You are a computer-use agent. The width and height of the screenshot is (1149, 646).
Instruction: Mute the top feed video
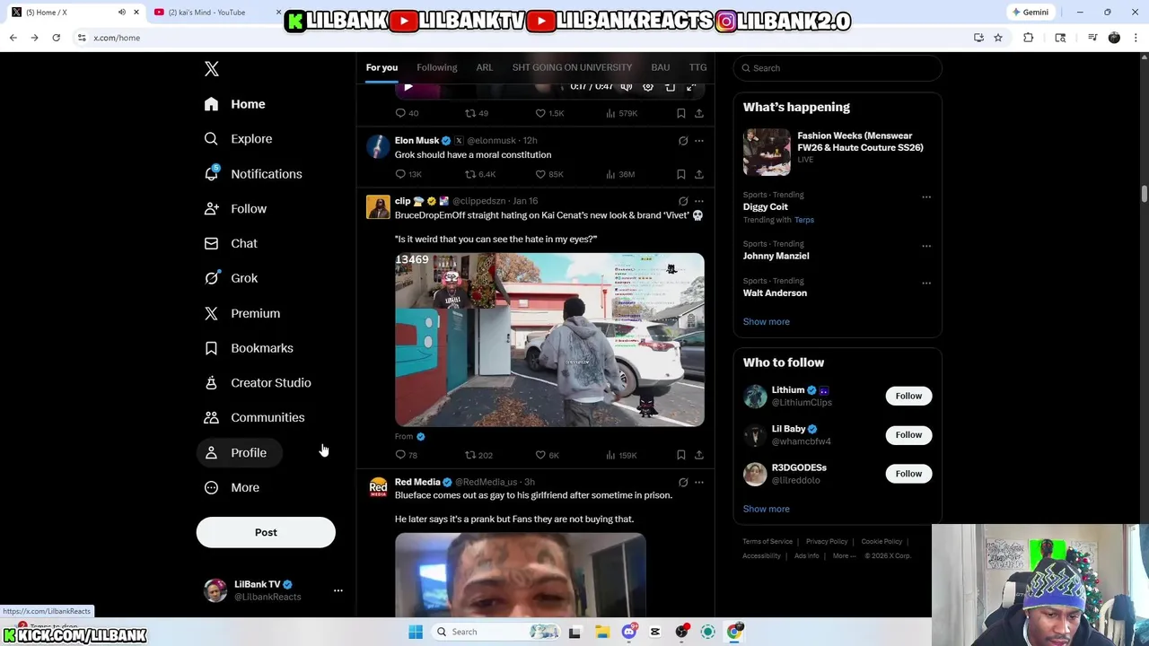[x=626, y=87]
